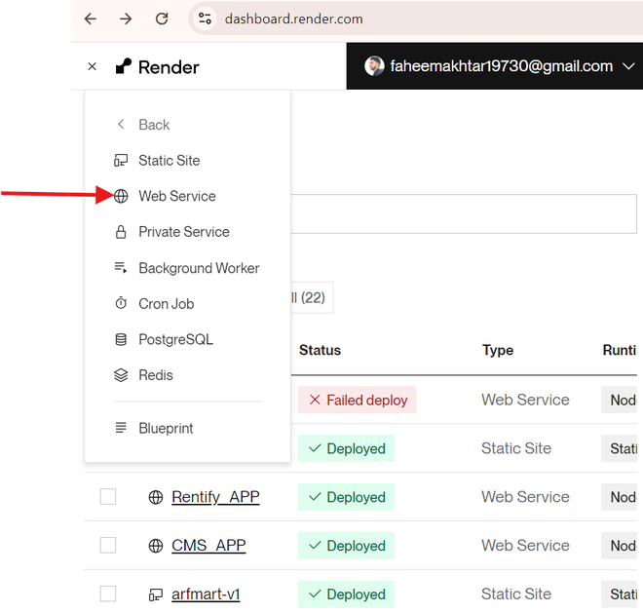Image resolution: width=643 pixels, height=613 pixels.
Task: Click the static site icon beside arfmart-v1
Action: (156, 594)
